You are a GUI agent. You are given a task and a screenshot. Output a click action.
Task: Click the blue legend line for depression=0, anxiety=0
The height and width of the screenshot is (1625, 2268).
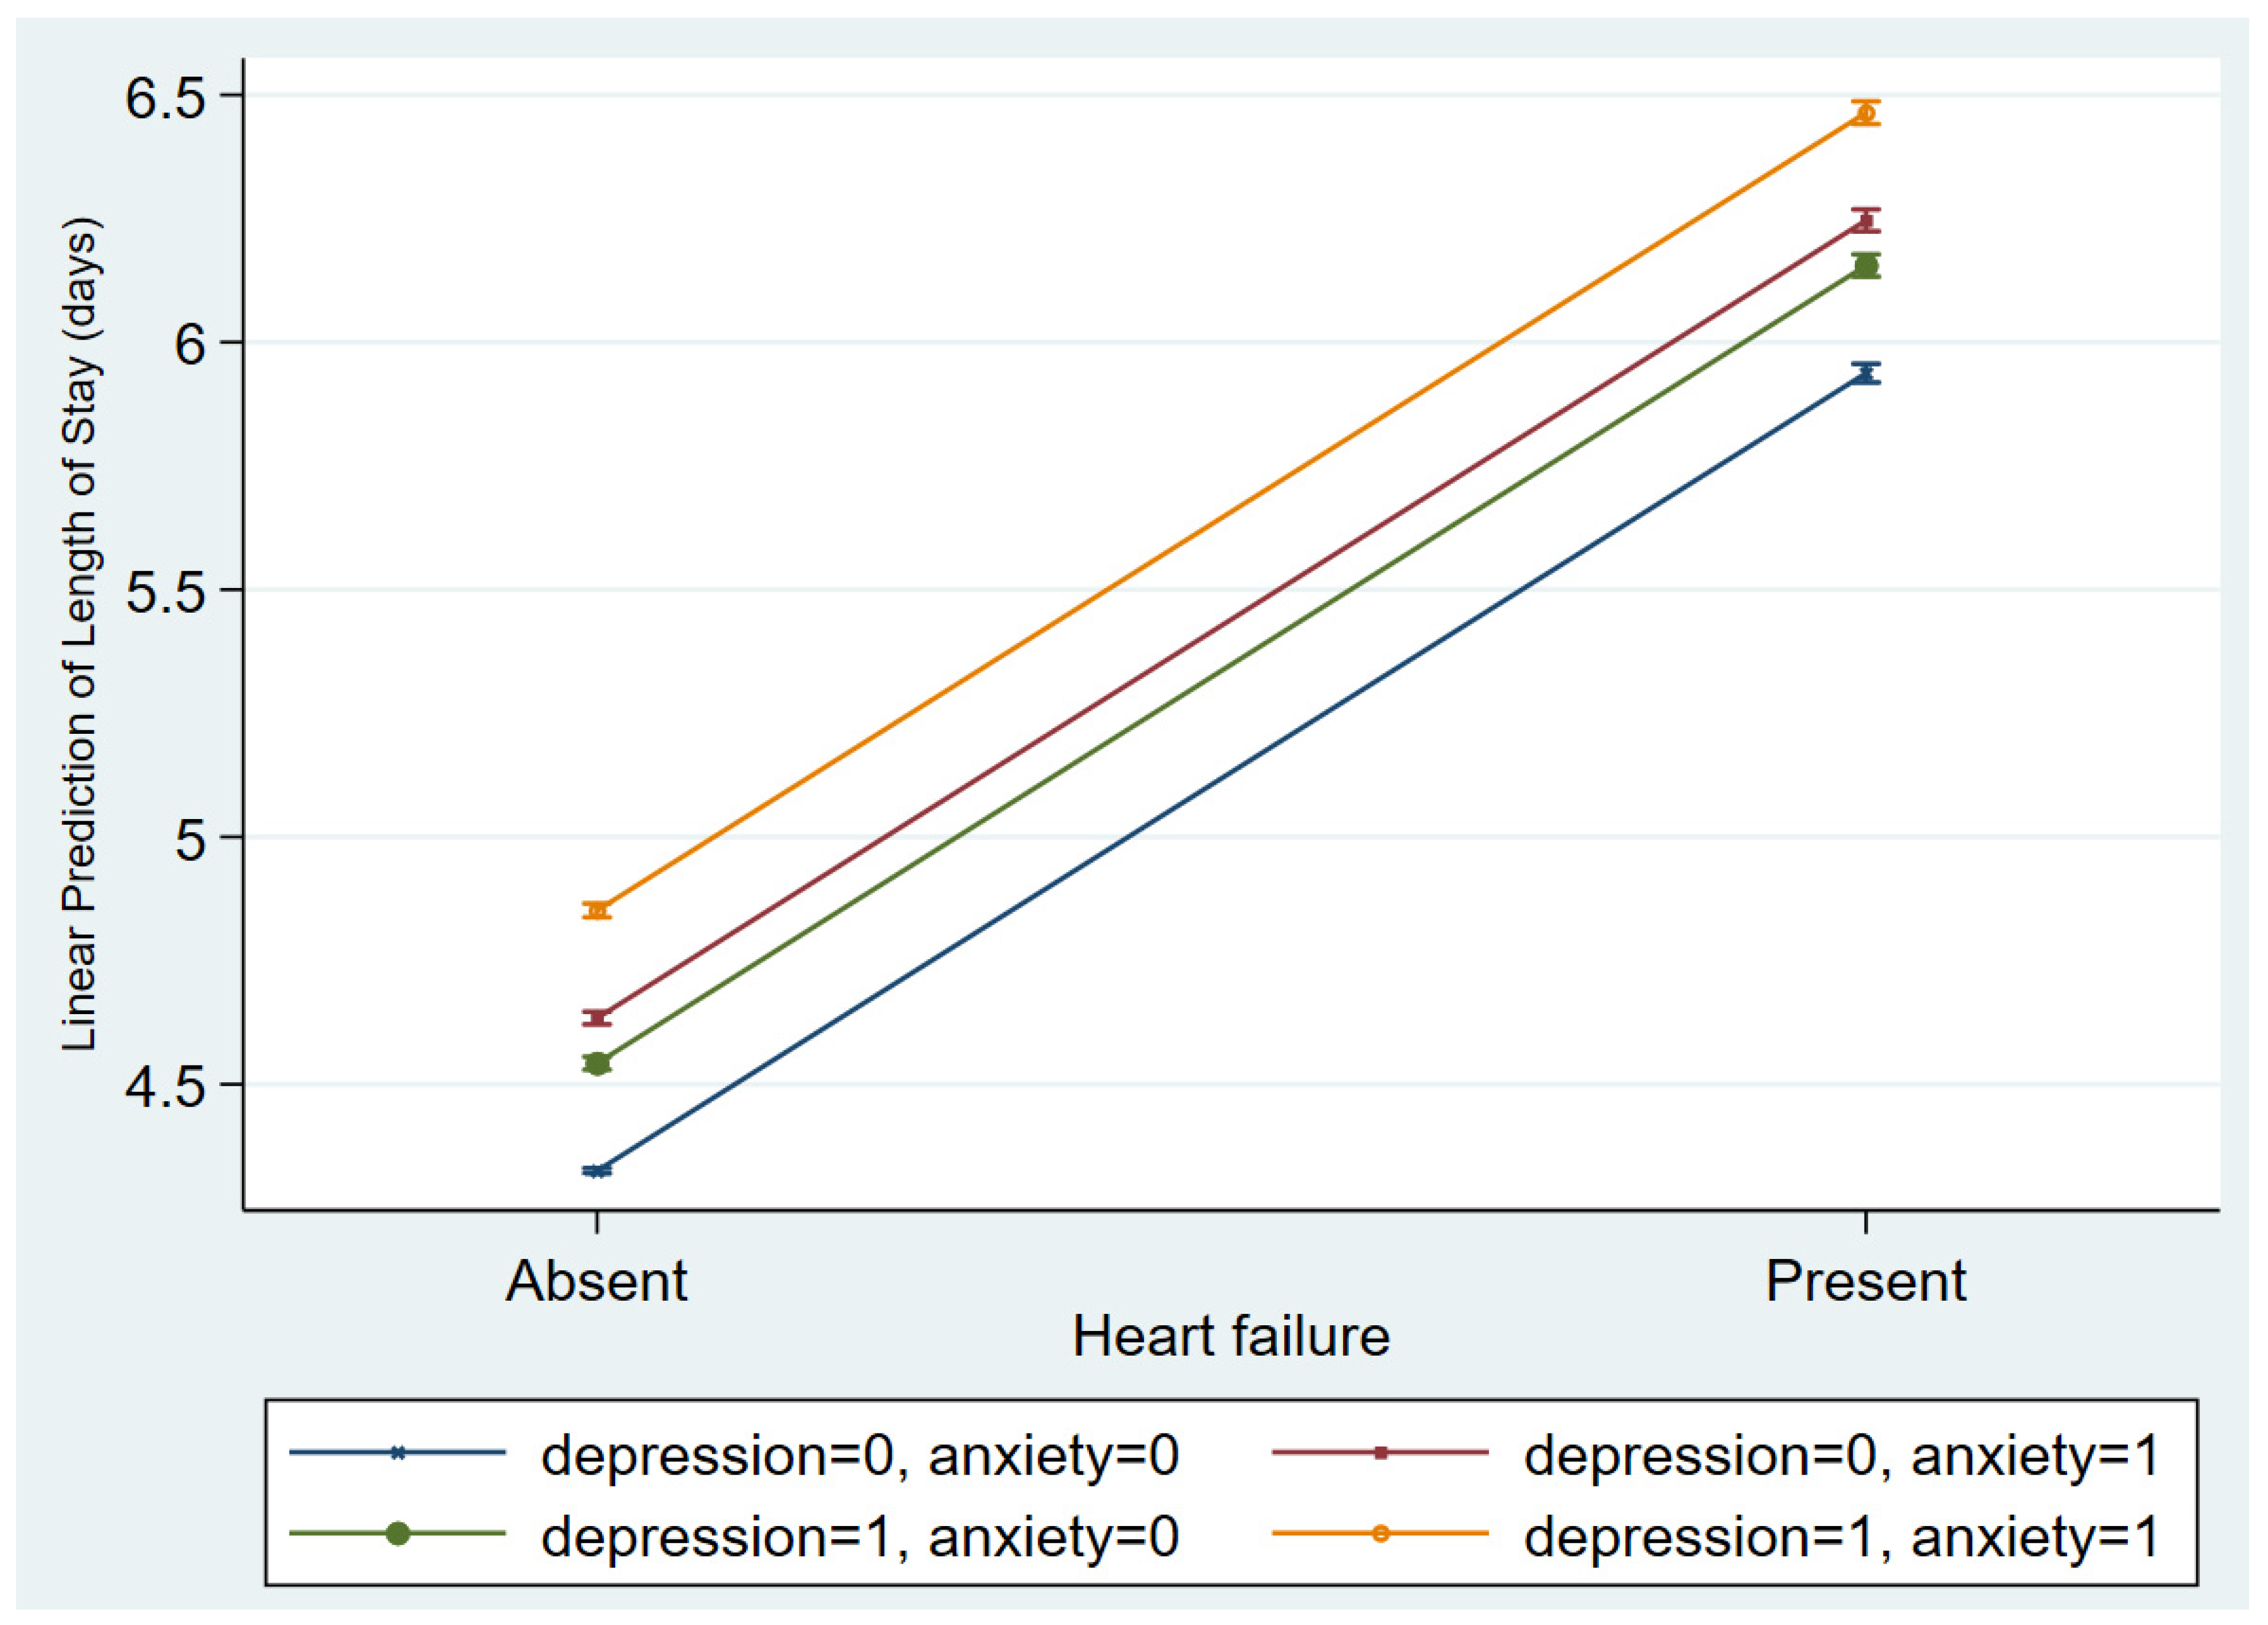click(x=398, y=1453)
